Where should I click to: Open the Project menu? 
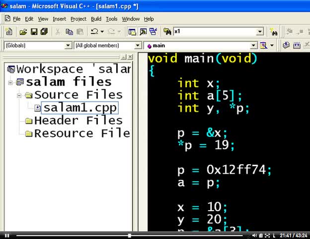[x=78, y=19]
